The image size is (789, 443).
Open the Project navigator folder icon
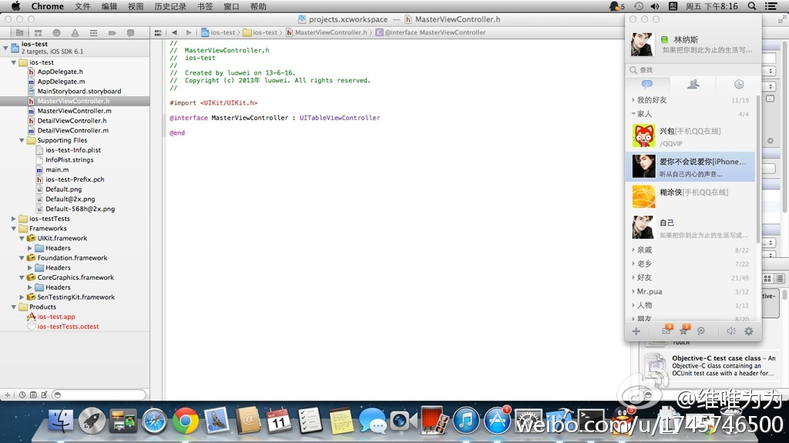coord(19,33)
